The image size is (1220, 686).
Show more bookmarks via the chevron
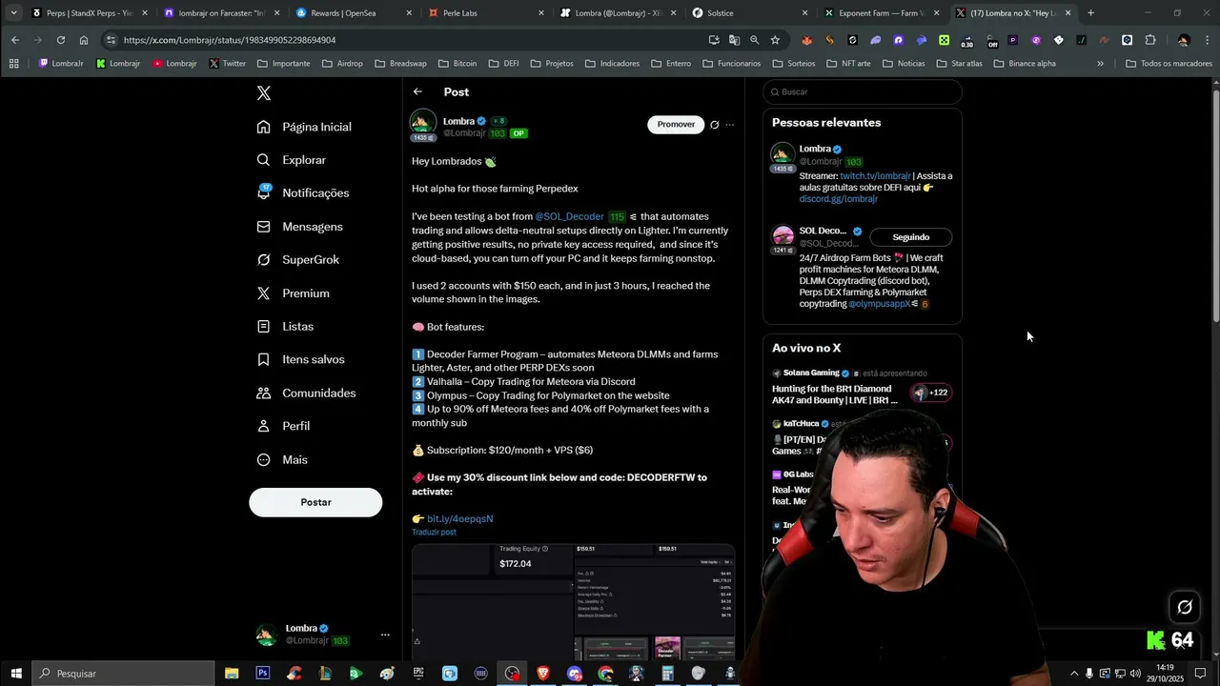click(1100, 63)
